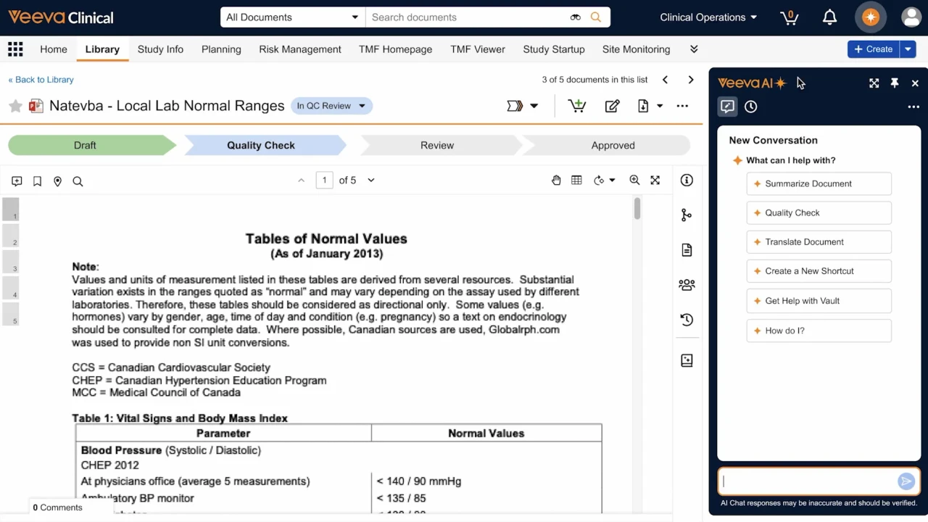Click the download document icon
The width and height of the screenshot is (928, 522).
point(643,106)
